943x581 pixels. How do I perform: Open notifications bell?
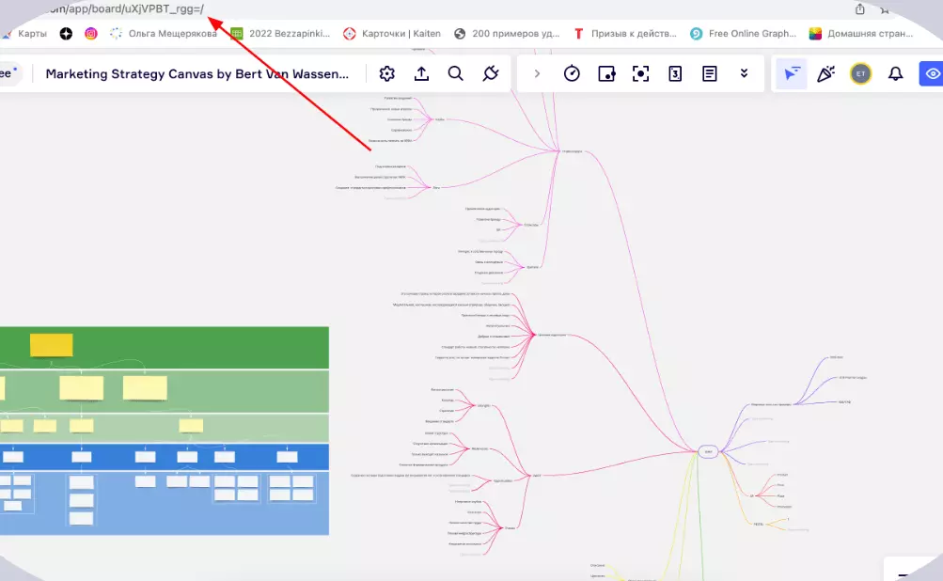coord(895,74)
